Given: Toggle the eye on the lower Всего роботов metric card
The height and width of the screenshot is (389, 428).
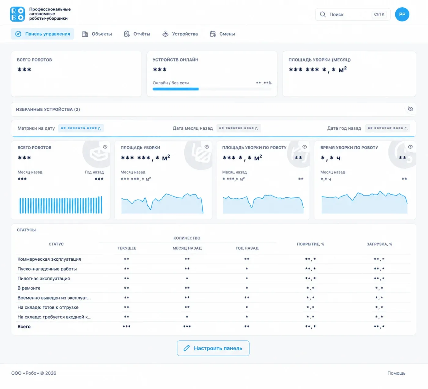Looking at the screenshot, I should (x=105, y=147).
